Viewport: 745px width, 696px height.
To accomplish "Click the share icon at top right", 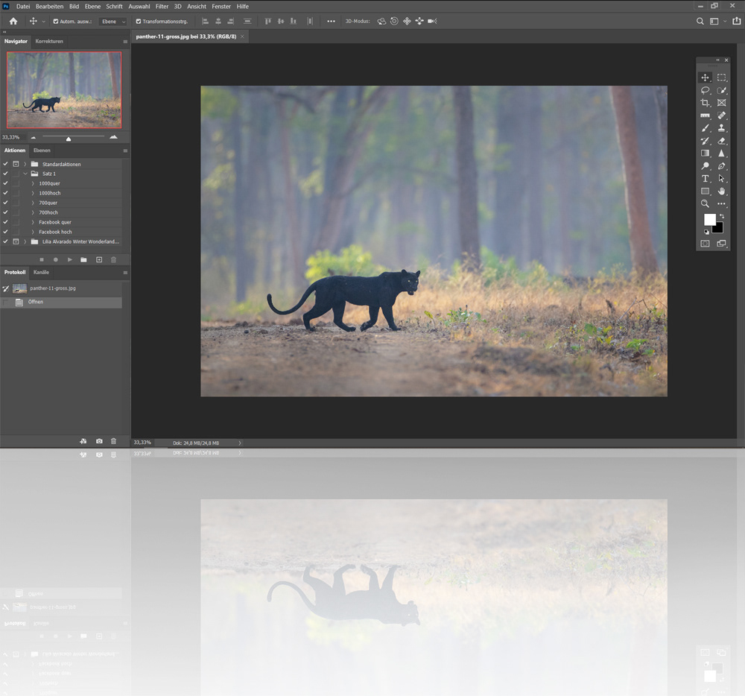I will (737, 22).
